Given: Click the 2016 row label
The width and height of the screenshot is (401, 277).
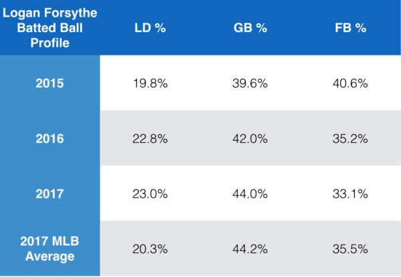Looking at the screenshot, I should [50, 138].
